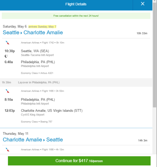Close the Flight Details panel
Image resolution: width=157 pixels, height=167 pixels.
[x=142, y=4]
